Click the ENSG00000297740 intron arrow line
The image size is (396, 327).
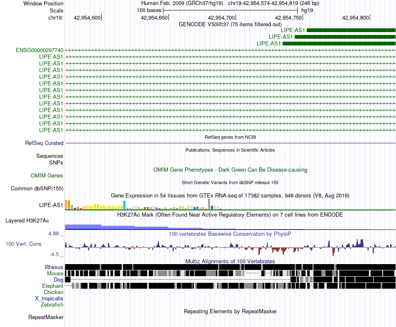click(x=230, y=50)
